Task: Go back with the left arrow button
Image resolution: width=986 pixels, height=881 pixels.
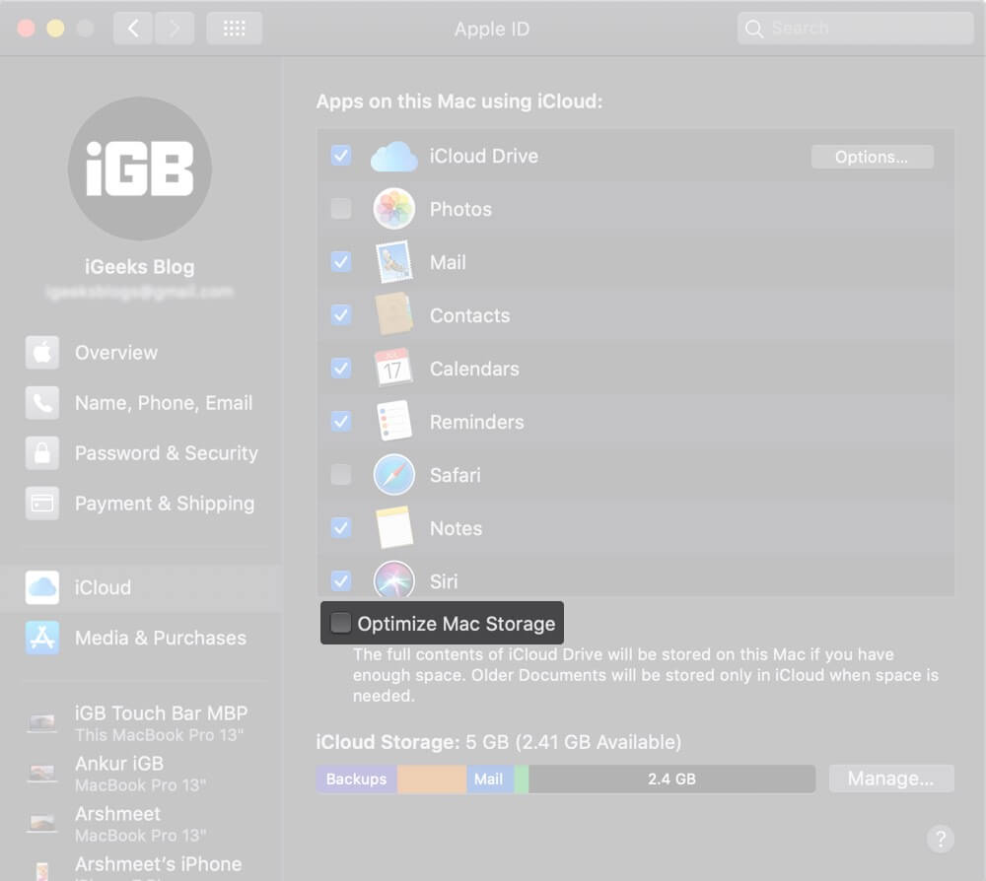Action: coord(133,29)
